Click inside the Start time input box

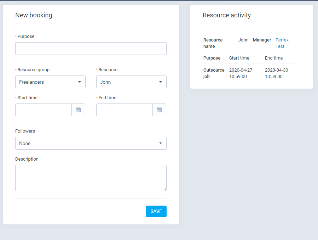[x=44, y=110]
